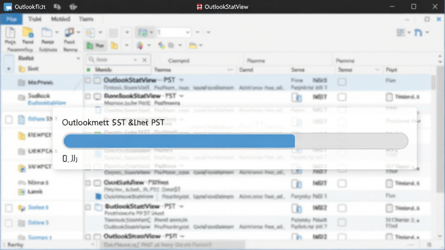Click the monitor icon in the ribbon
The height and width of the screenshot is (250, 445).
tap(69, 32)
